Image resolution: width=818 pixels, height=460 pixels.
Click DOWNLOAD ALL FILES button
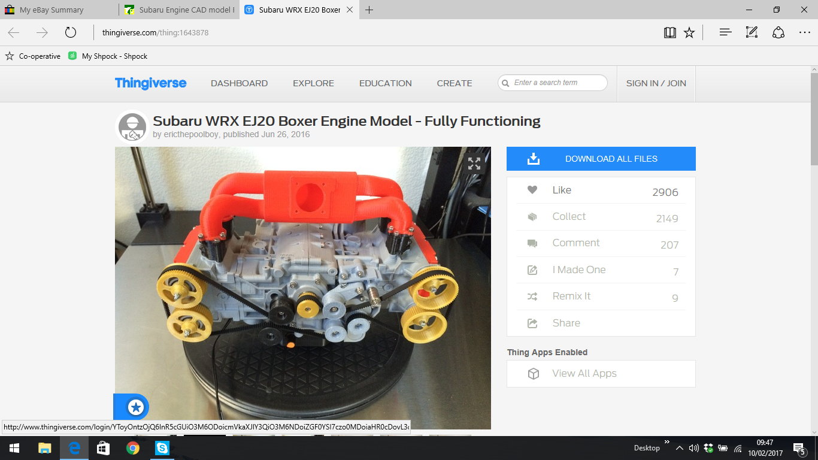[x=601, y=159]
